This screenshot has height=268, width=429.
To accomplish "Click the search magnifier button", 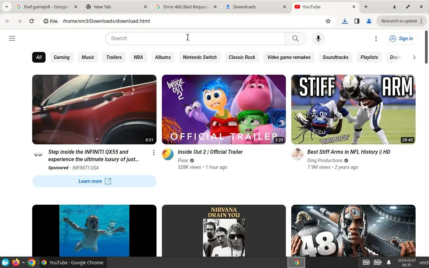I will tap(295, 39).
